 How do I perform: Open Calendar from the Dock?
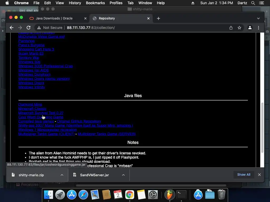pyautogui.click(x=118, y=195)
